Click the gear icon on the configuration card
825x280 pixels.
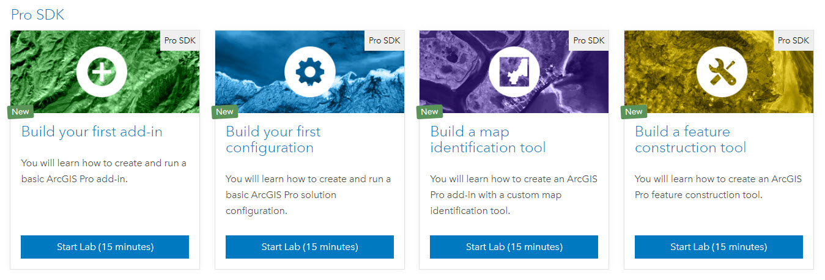[x=309, y=72]
